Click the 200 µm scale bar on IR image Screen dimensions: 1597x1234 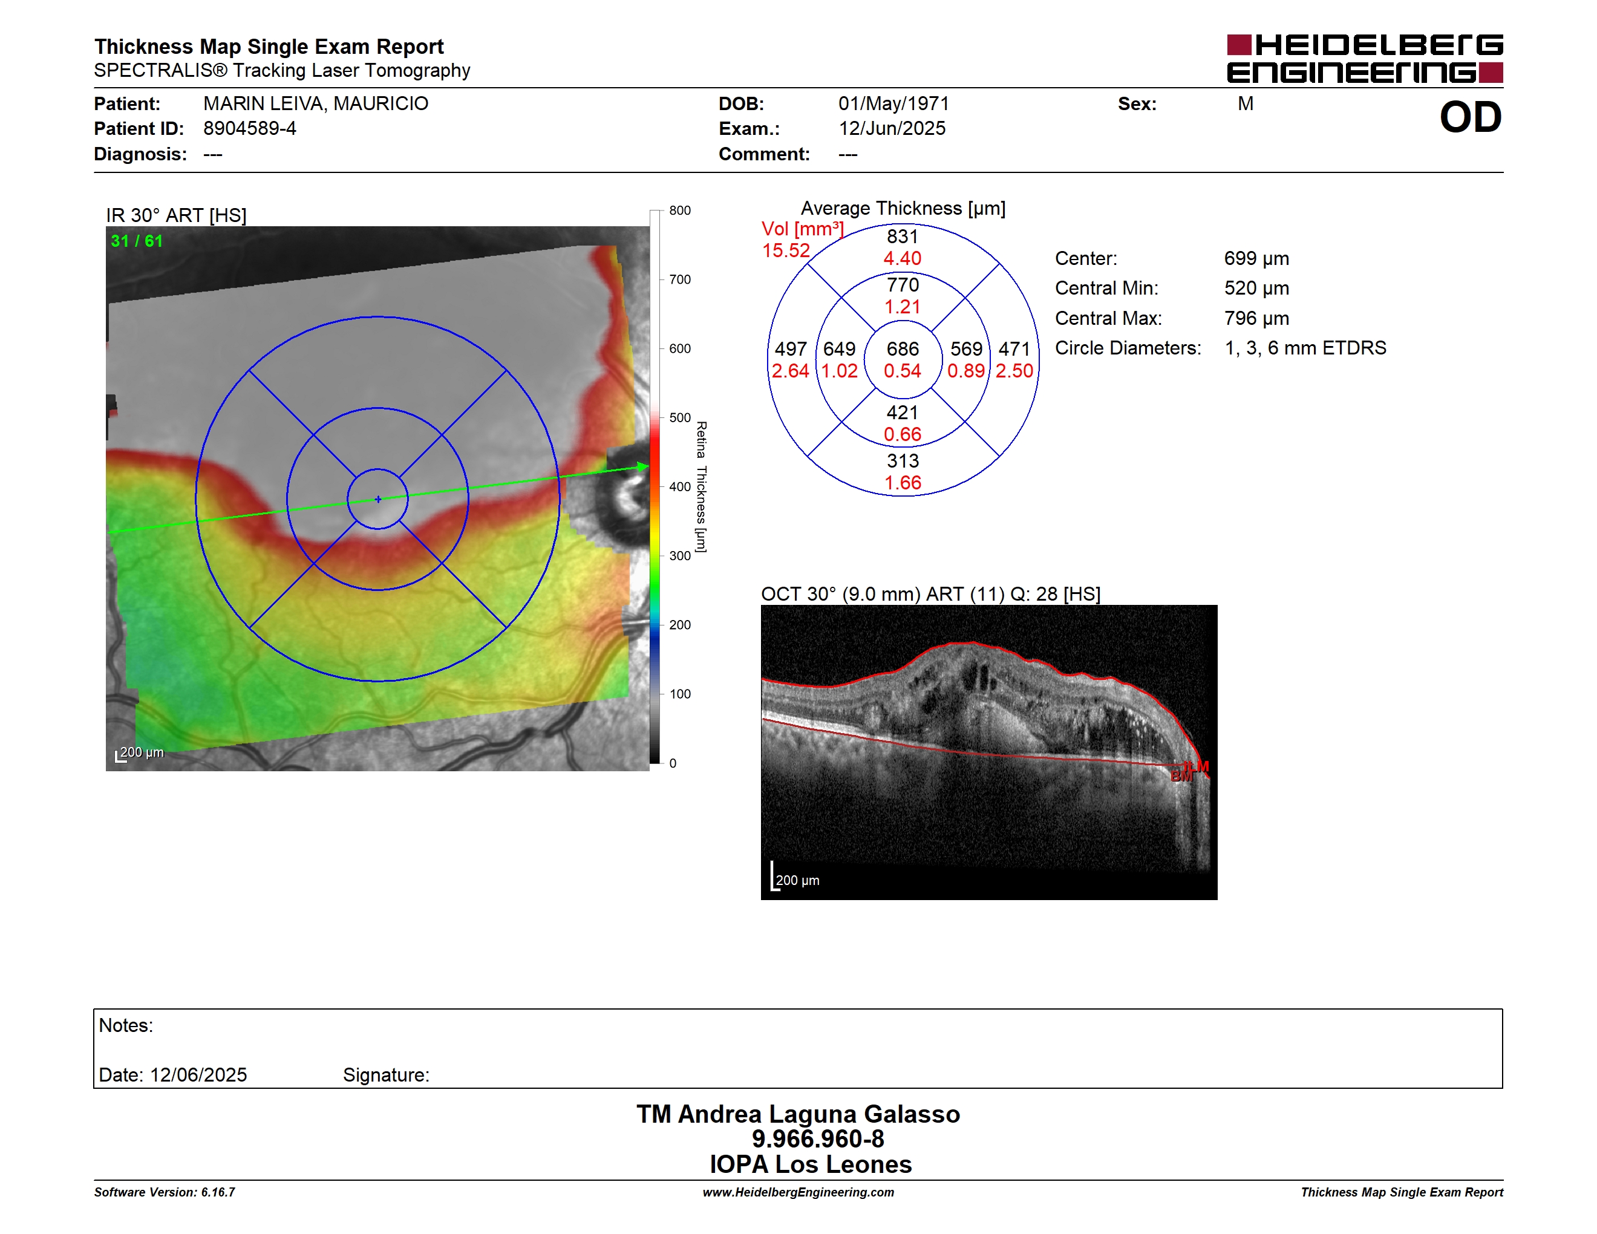[x=140, y=754]
